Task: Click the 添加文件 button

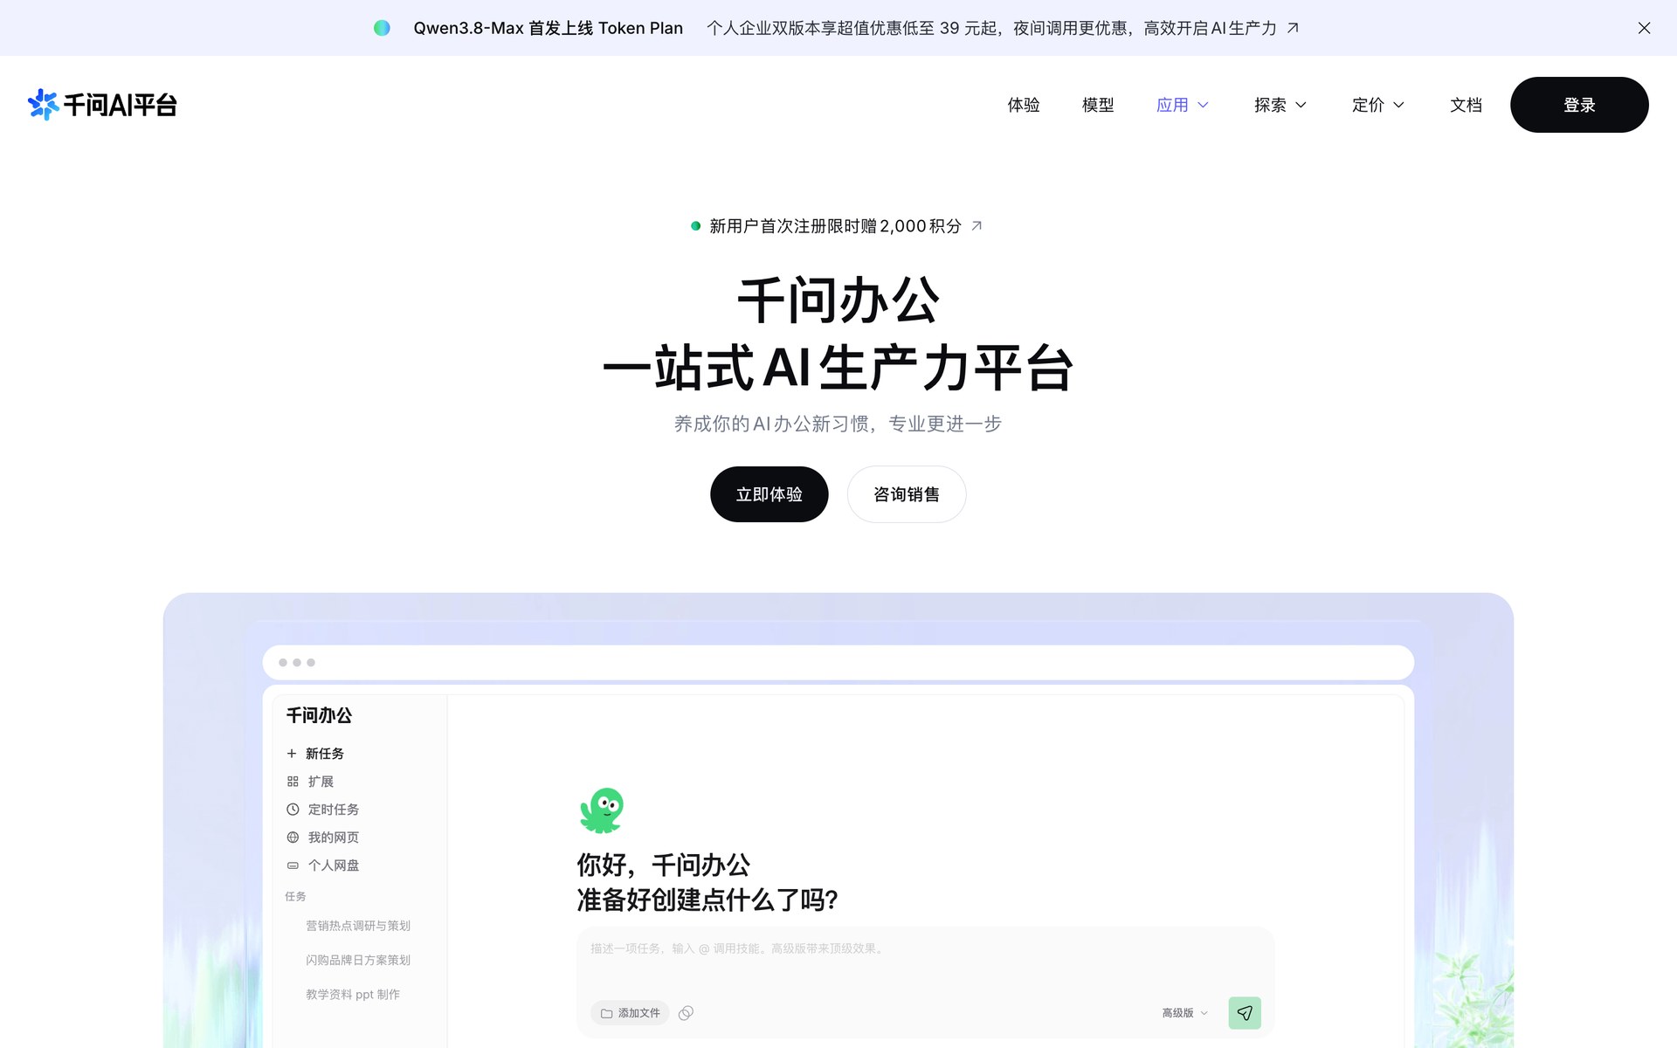Action: (630, 1013)
